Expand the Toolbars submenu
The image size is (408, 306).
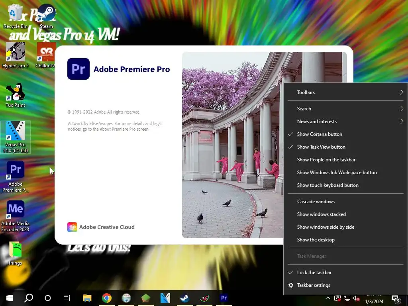click(345, 92)
